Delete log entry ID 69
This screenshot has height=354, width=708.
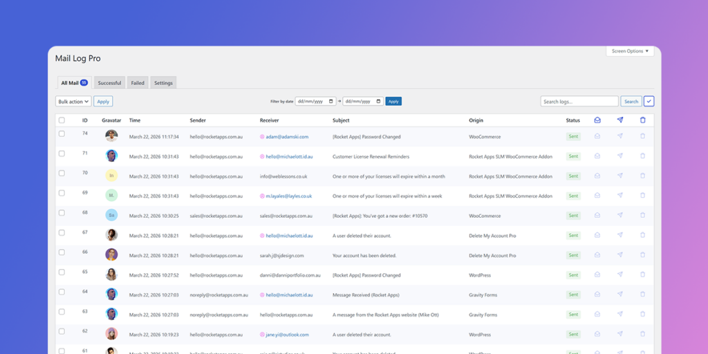coord(642,196)
